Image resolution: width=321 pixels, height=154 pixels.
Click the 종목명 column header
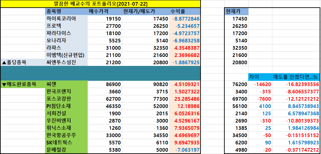click(66, 12)
